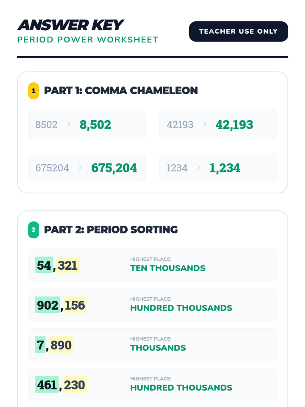Click the green answer 8,502
Screen dimensions: 305x407
95,125
